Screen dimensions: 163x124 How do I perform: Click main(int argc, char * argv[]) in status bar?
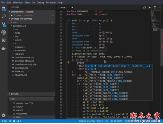pos(91,121)
